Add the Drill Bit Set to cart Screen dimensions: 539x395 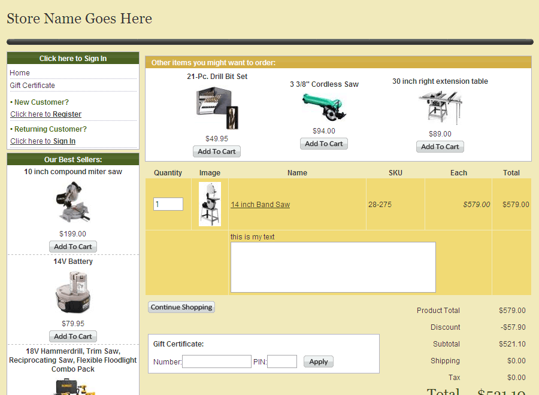[217, 151]
